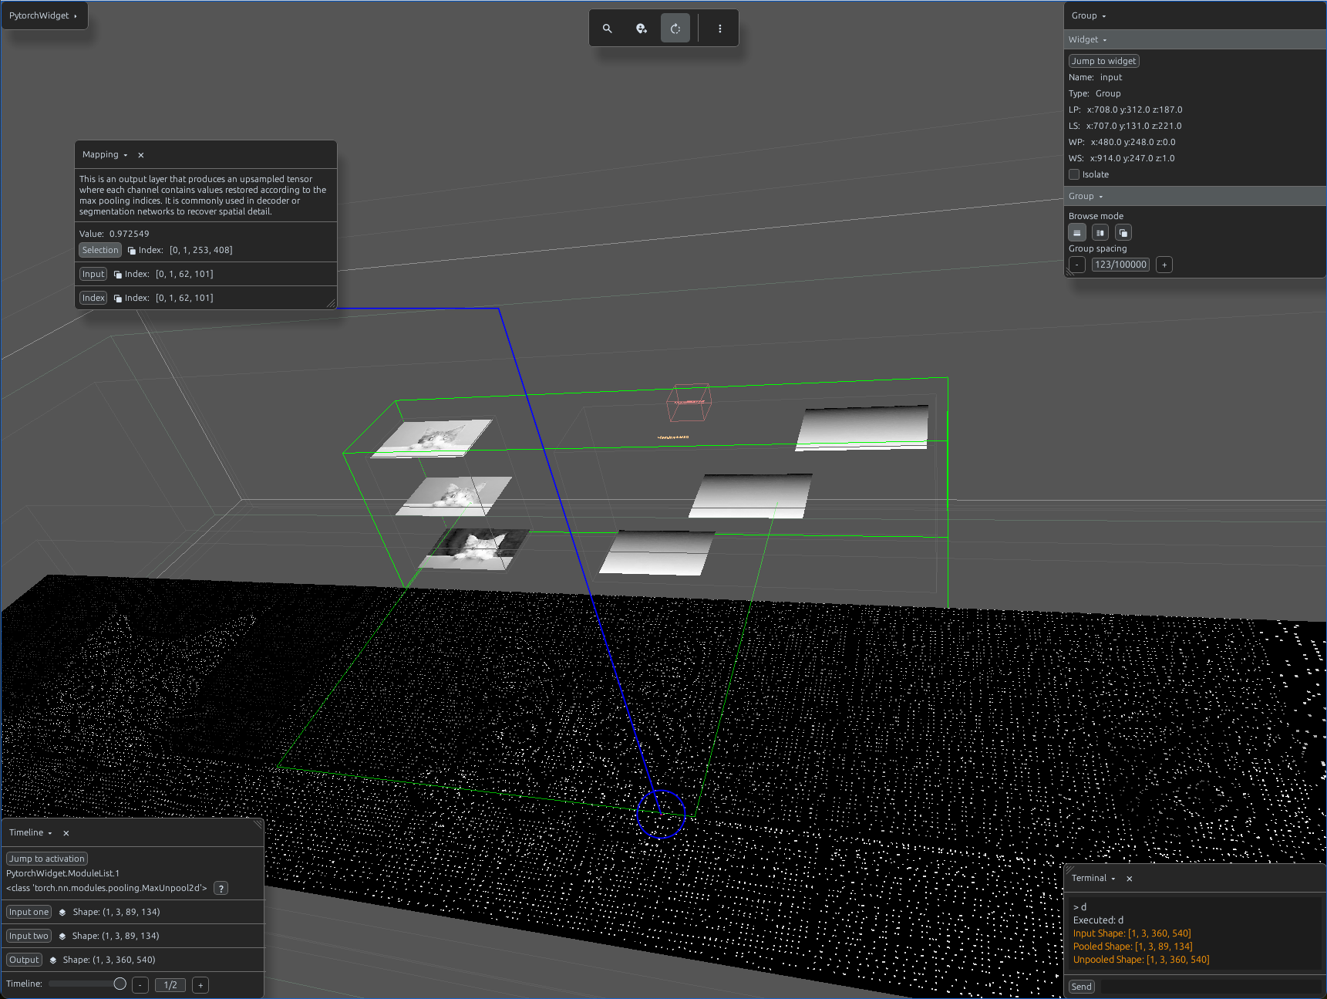The image size is (1327, 999).
Task: Click the Value: 0.972549 text
Action: 114,235
